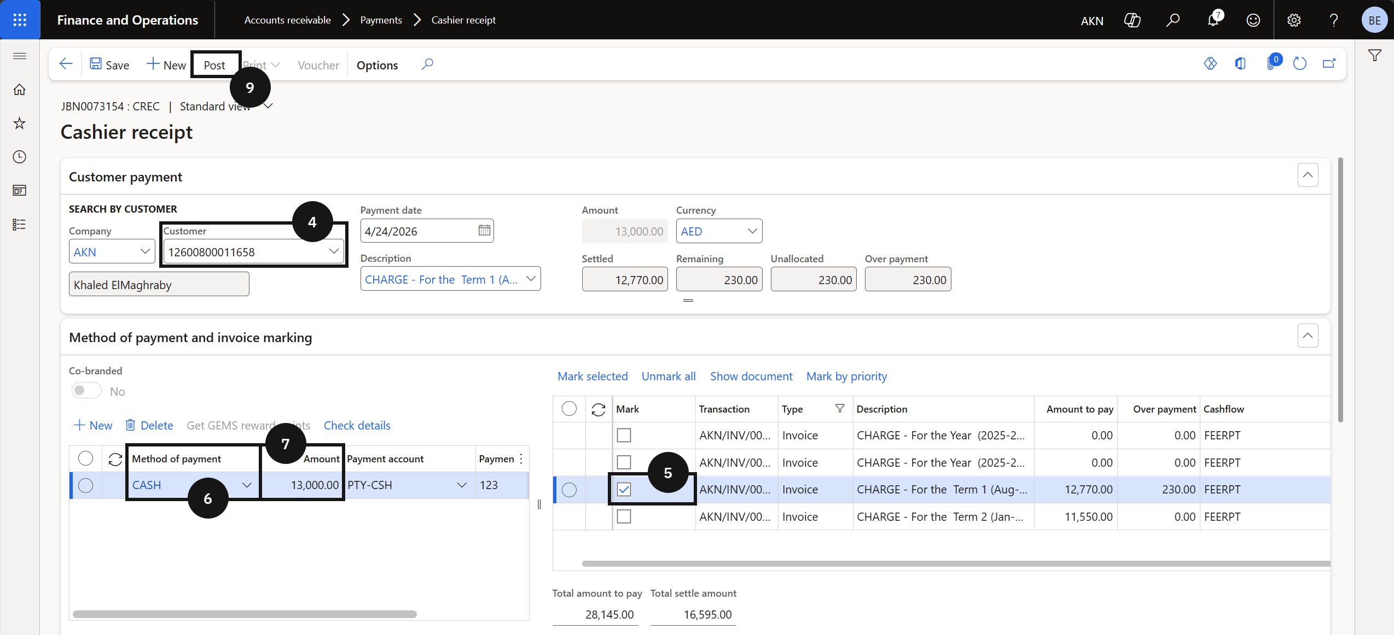This screenshot has height=635, width=1394.
Task: Click the page vertical scrollbar
Action: click(1340, 290)
